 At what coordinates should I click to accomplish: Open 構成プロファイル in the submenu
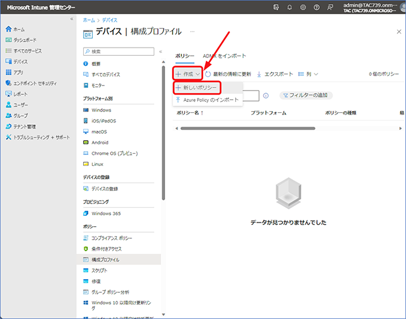point(118,259)
